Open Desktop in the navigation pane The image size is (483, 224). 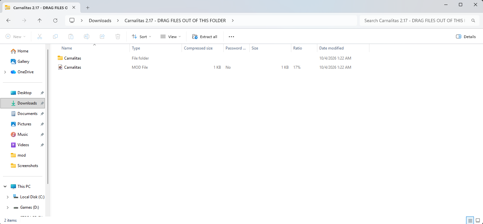(24, 93)
